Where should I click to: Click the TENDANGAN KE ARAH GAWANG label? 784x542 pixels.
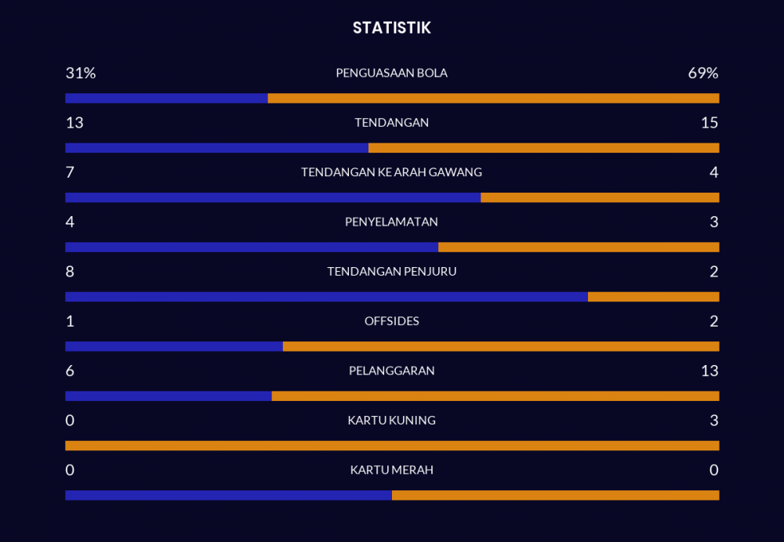(x=391, y=172)
